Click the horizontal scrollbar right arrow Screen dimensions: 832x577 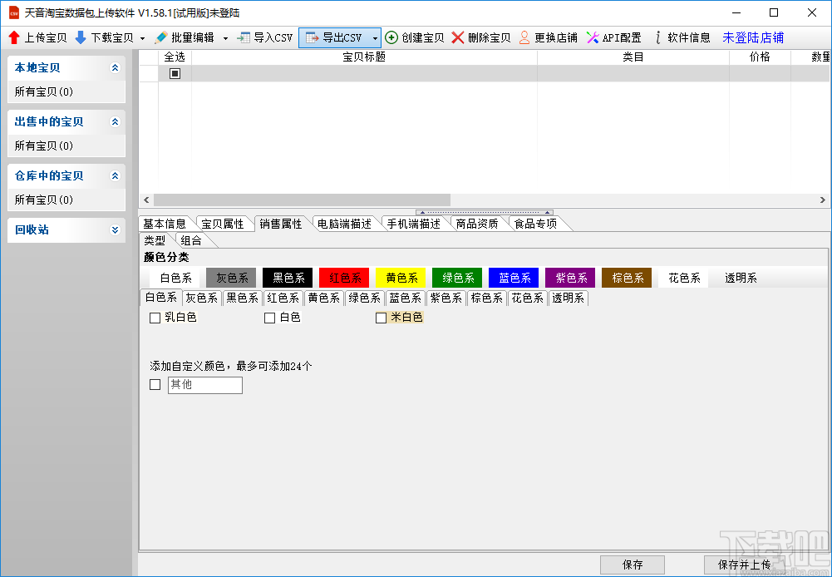point(823,200)
